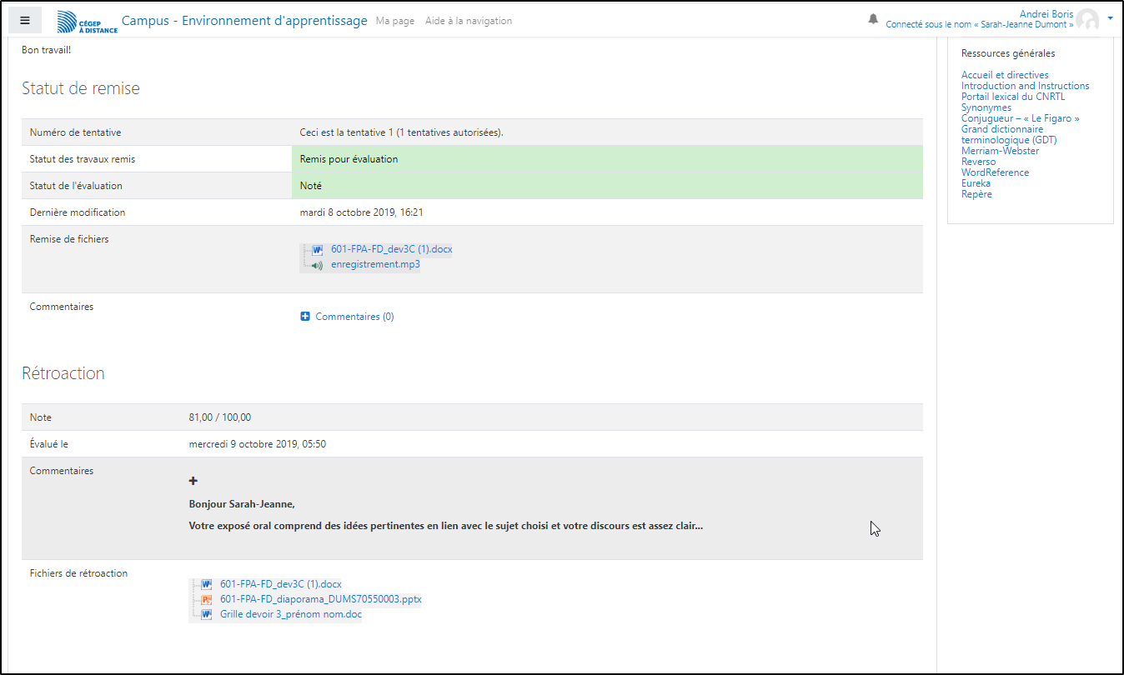Screen dimensions: 1124x675
Task: Open the hamburger side menu
Action: pos(25,21)
